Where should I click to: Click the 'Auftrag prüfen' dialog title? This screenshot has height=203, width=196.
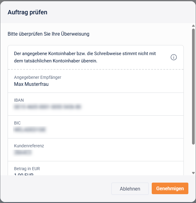coord(27,12)
